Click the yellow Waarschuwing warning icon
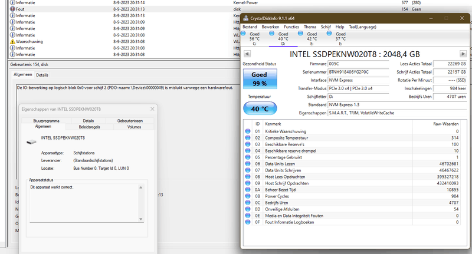 pyautogui.click(x=12, y=41)
